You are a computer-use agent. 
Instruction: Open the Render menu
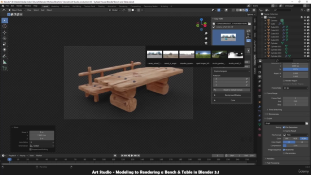point(19,6)
